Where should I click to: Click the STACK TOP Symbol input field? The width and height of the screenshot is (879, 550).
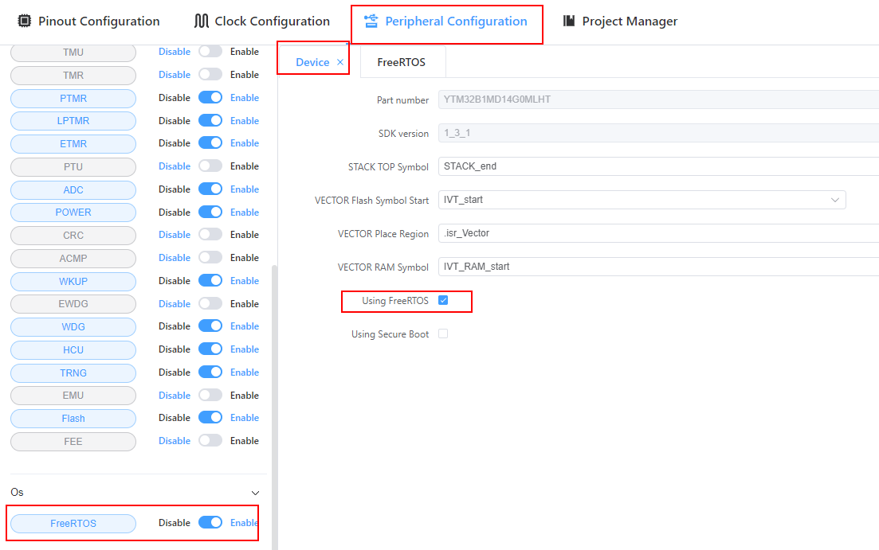(659, 166)
